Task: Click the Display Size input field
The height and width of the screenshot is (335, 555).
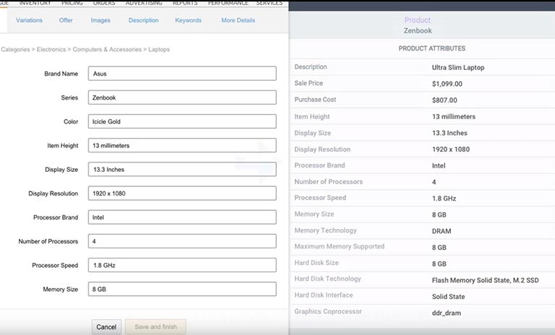Action: (x=182, y=170)
